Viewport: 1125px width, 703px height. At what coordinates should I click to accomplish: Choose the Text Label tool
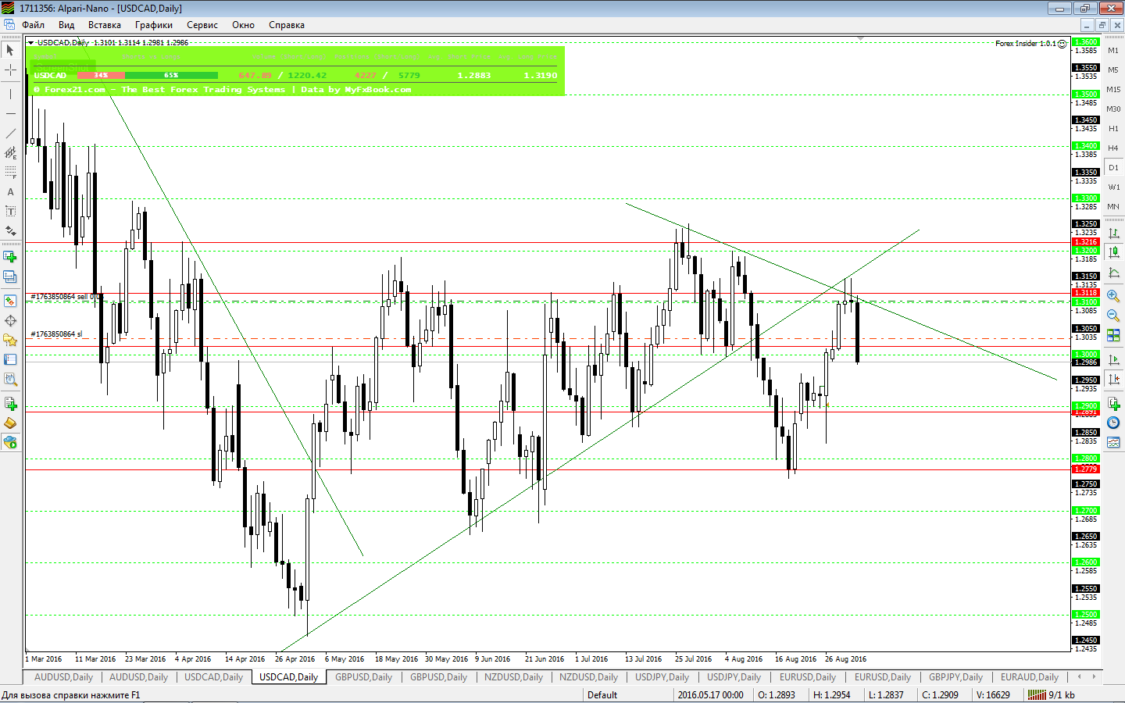pyautogui.click(x=10, y=211)
